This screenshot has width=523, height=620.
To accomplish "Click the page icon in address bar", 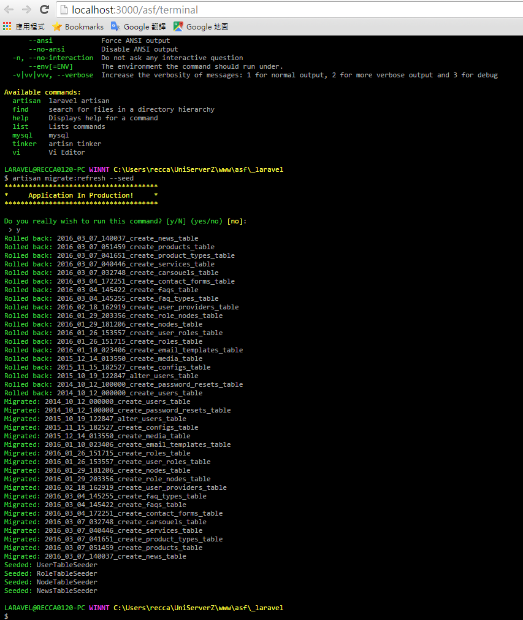I will pos(64,10).
